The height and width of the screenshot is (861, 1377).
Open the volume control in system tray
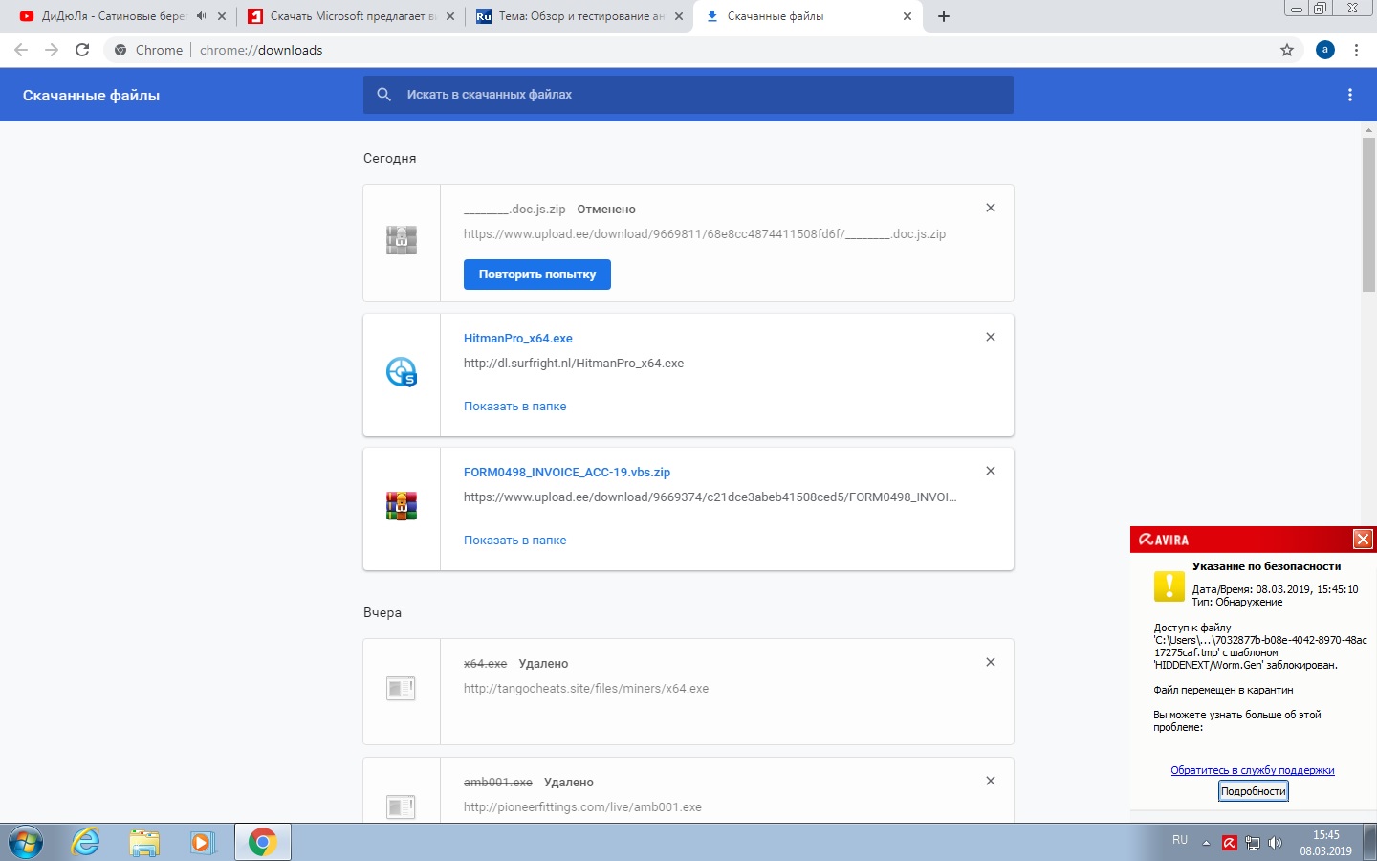pyautogui.click(x=1275, y=843)
